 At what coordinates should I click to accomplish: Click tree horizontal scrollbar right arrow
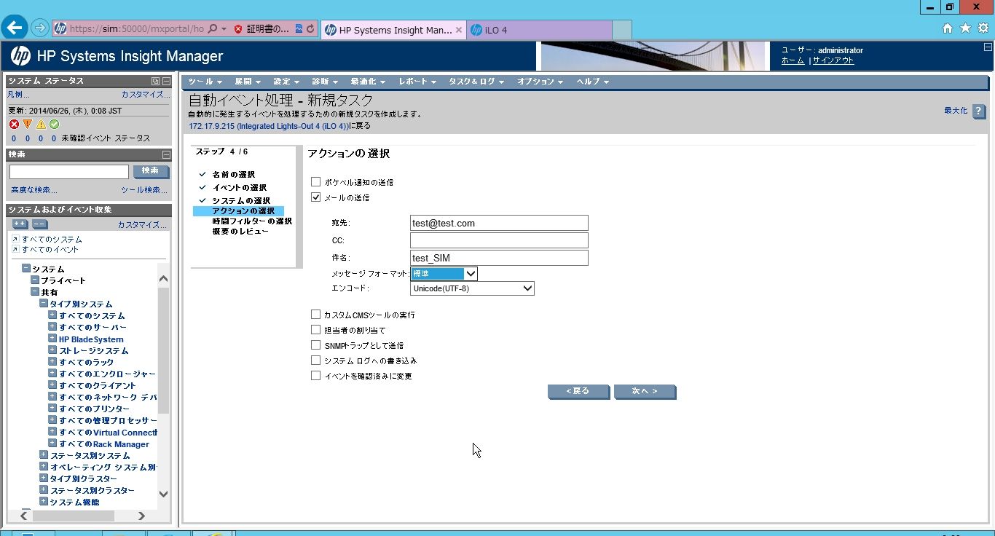click(141, 516)
